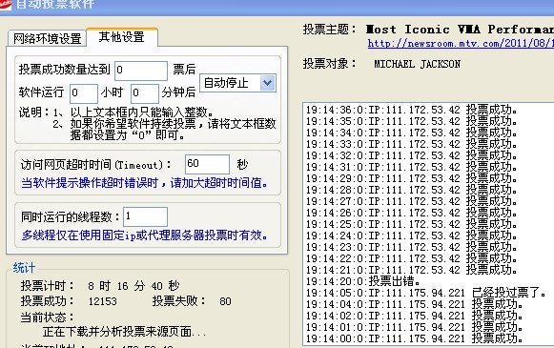The image size is (554, 348).
Task: Select log row 19:14:33 投票成功
Action: (x=412, y=144)
